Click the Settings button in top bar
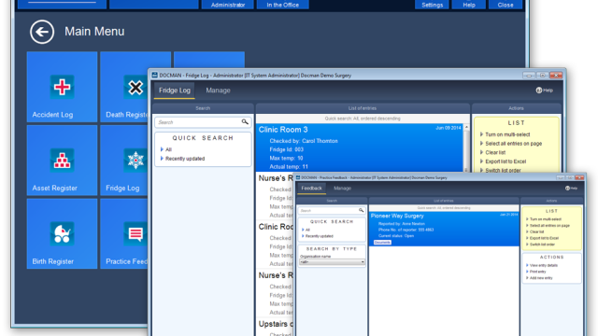598x336 pixels. (x=432, y=5)
